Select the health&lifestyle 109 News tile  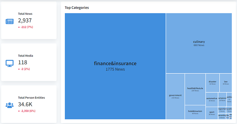click(195, 89)
